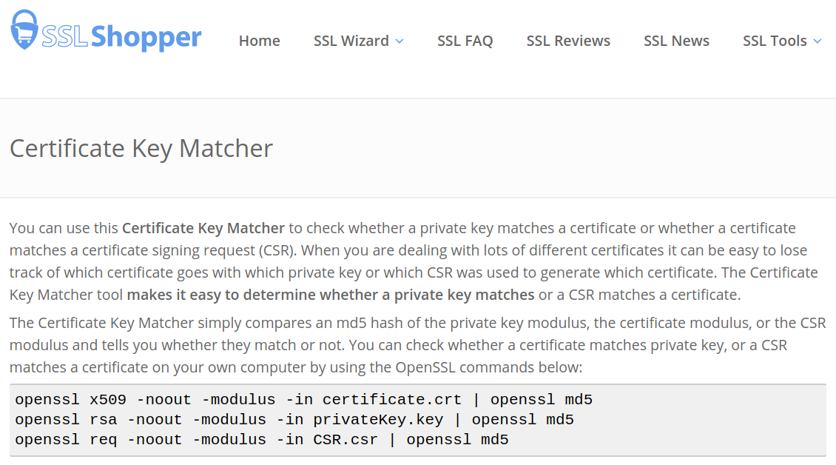
Task: Click the paragraph starting 'The Certificate Key Matcher simply'
Action: pos(417,345)
